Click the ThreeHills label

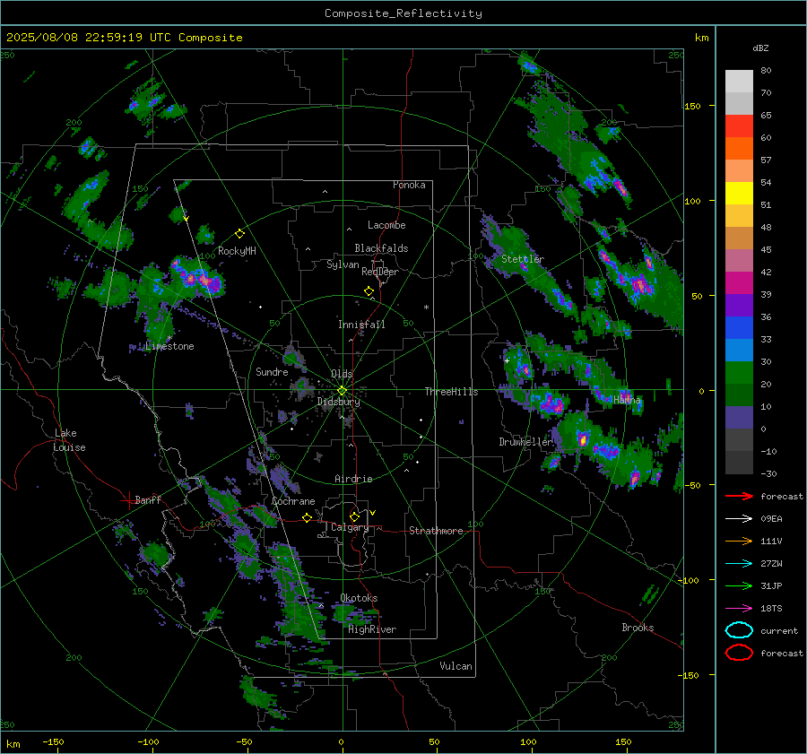click(451, 392)
